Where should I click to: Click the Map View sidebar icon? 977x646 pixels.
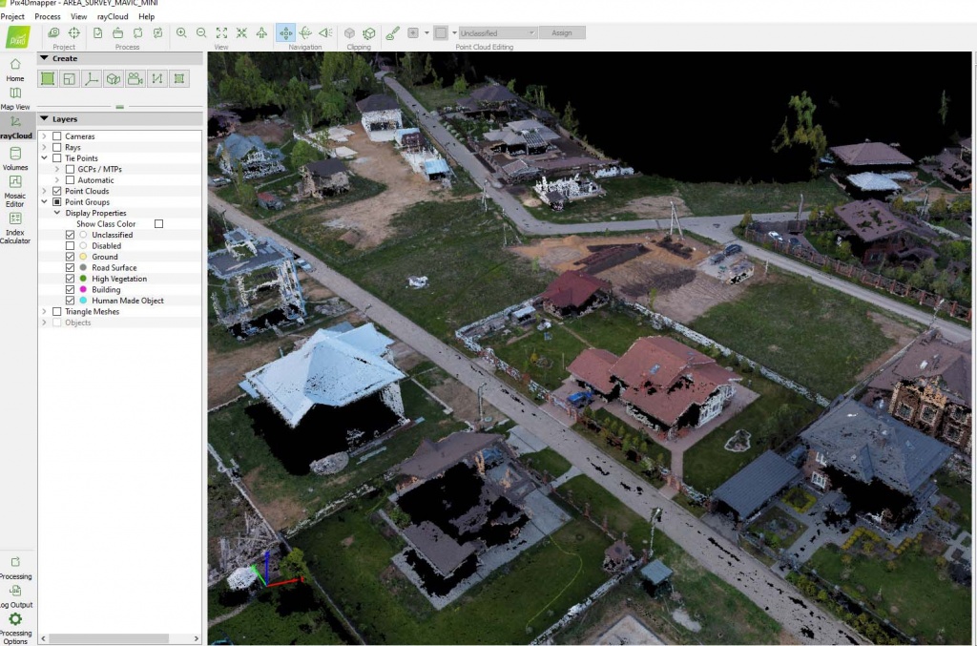(15, 97)
